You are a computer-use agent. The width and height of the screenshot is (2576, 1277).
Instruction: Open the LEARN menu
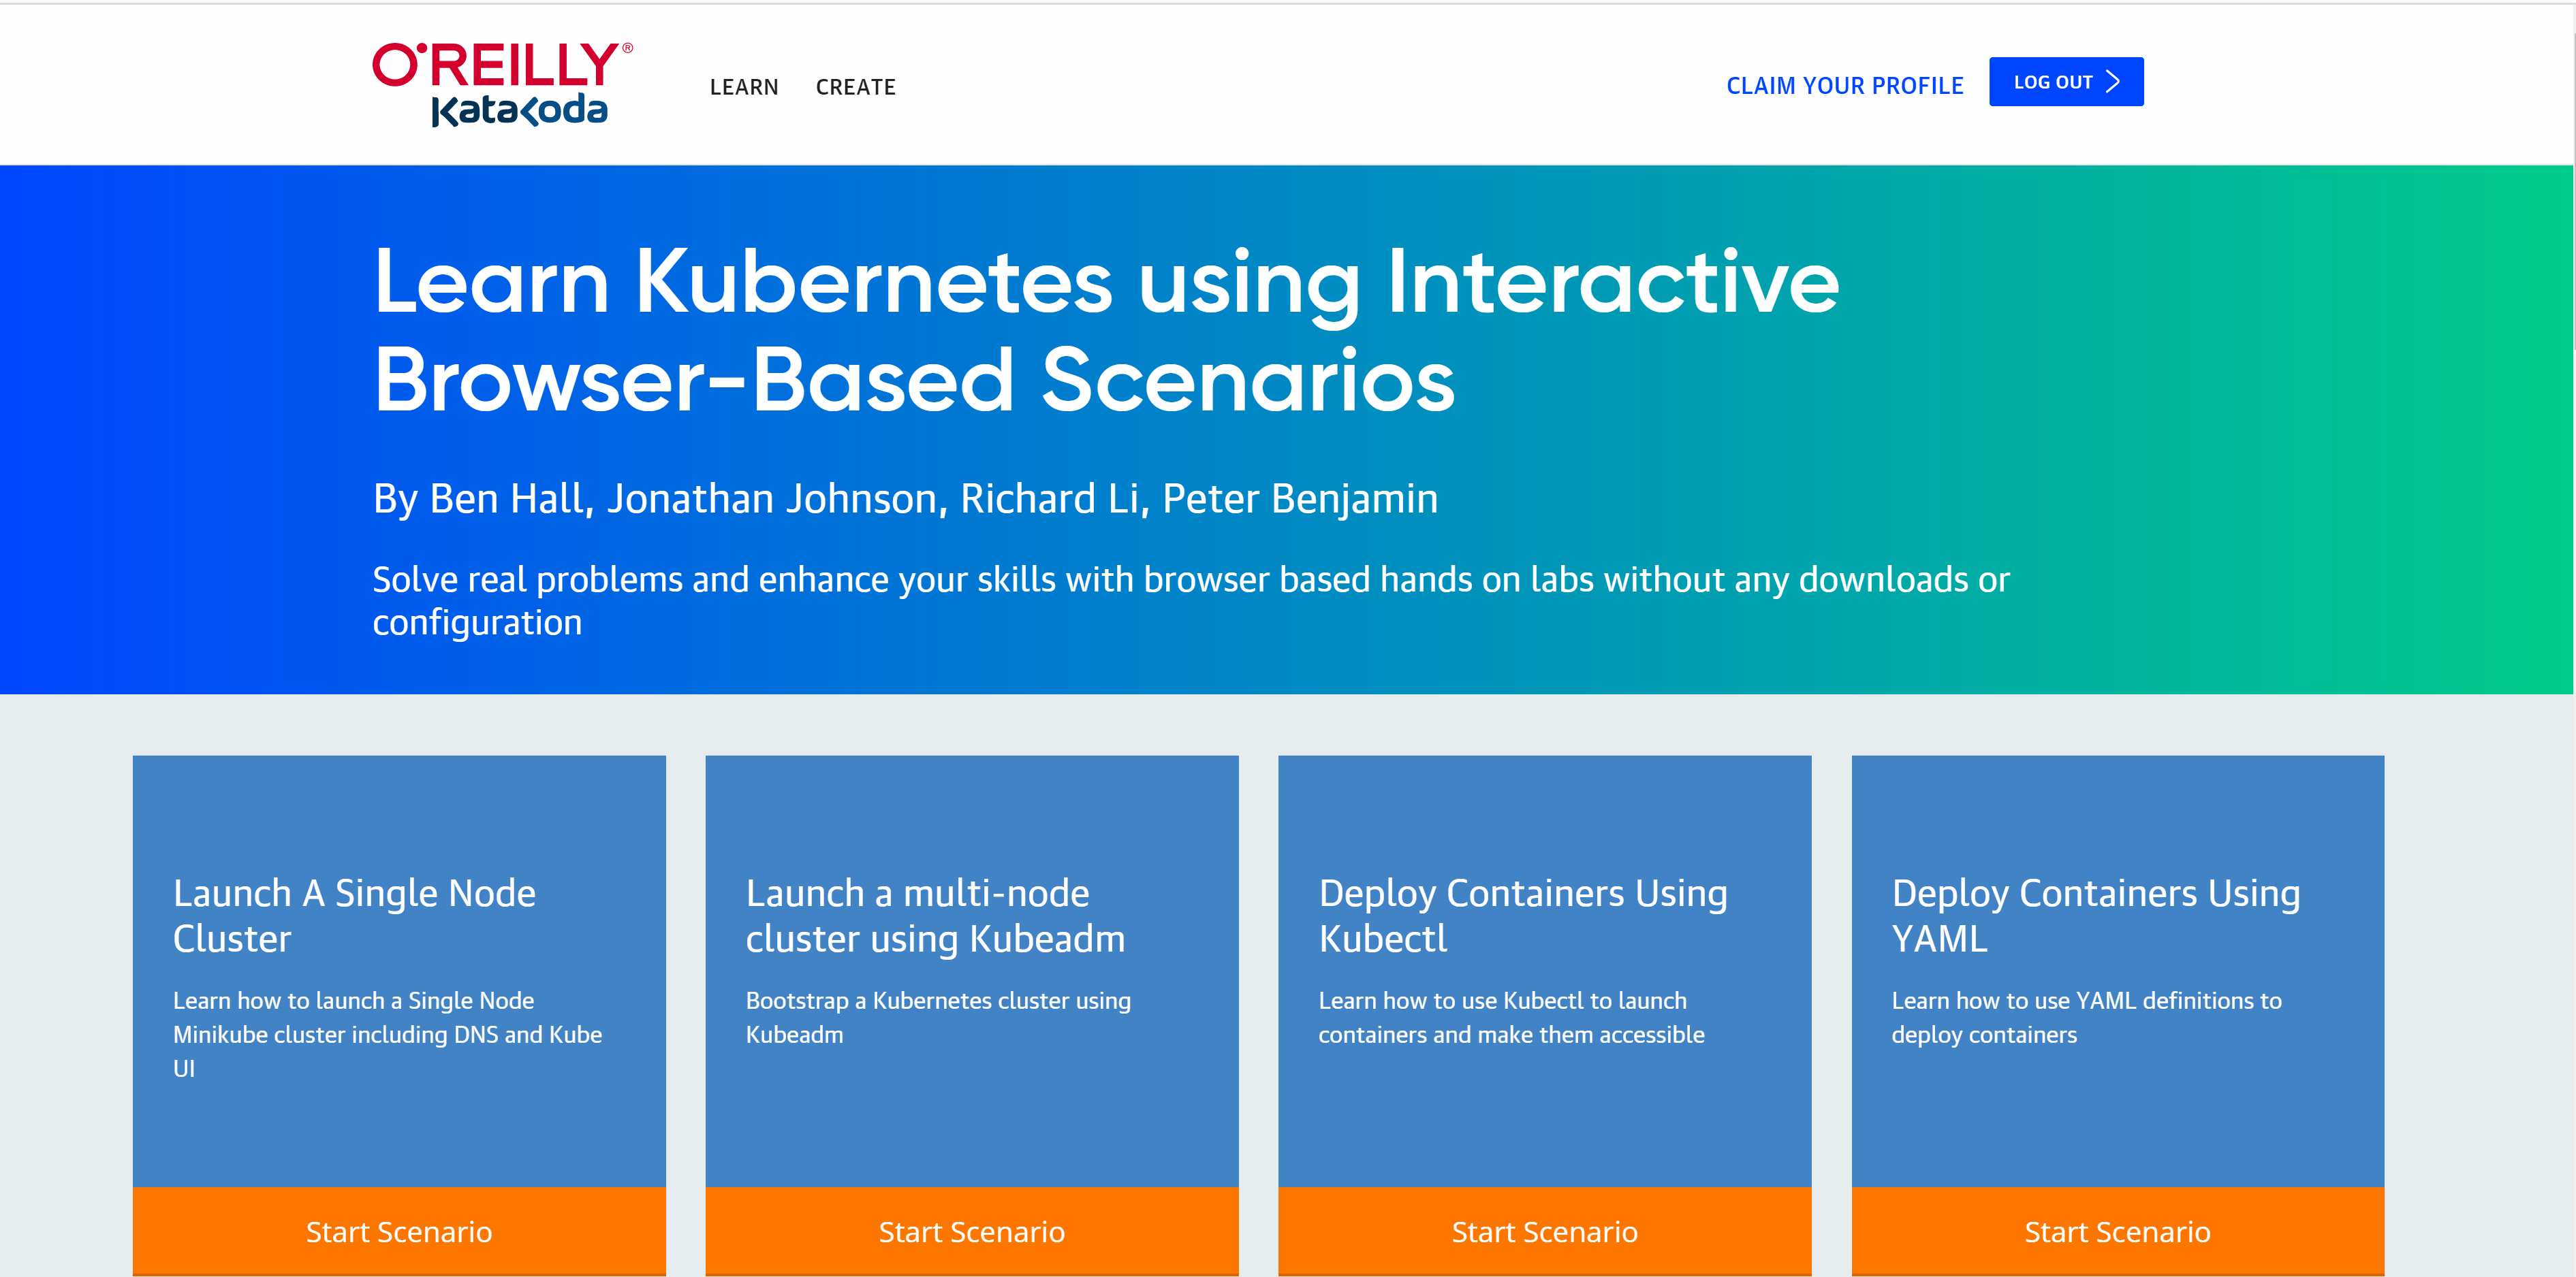point(744,87)
